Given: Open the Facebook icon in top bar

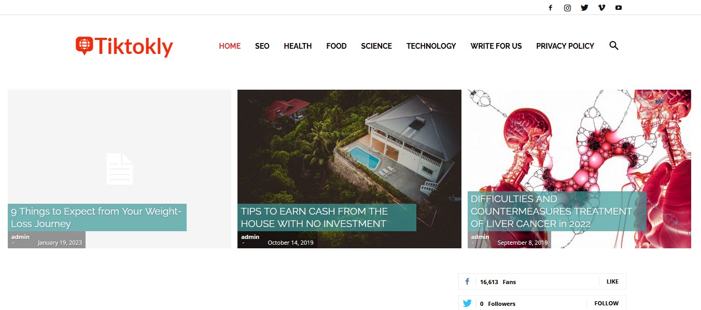Looking at the screenshot, I should [x=551, y=8].
